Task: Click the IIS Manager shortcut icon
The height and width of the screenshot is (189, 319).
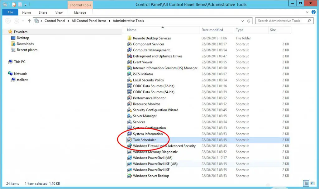Action: [129, 68]
